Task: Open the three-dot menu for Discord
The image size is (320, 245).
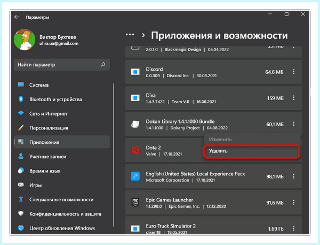Action: click(294, 72)
